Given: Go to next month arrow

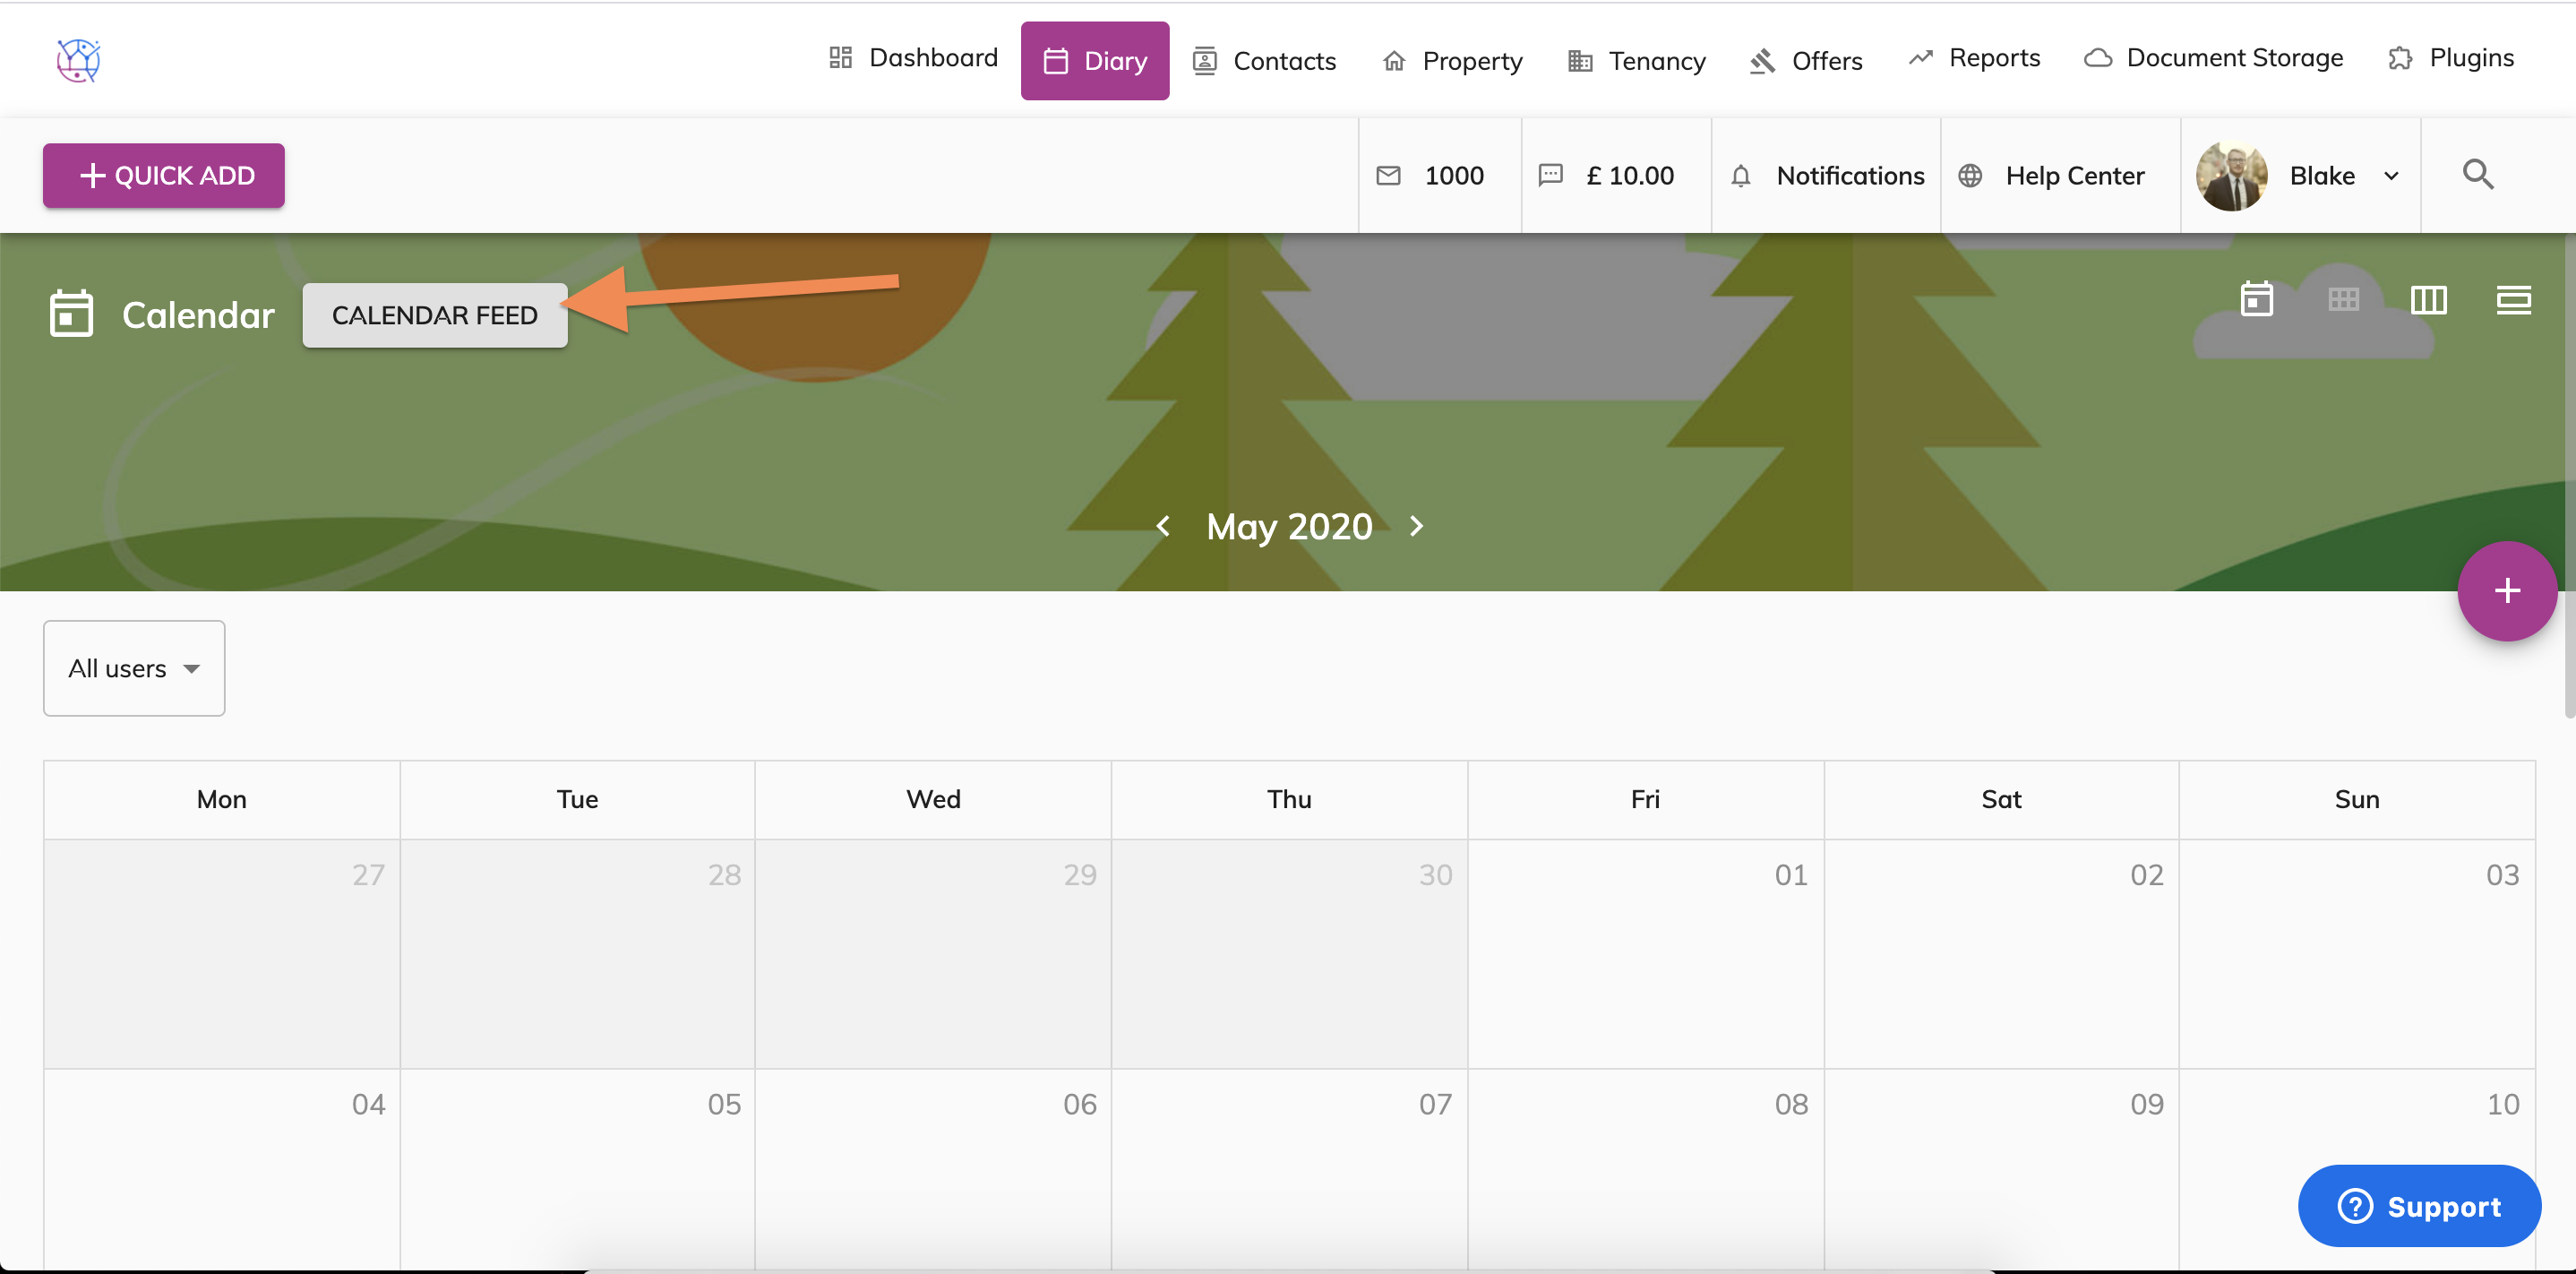Looking at the screenshot, I should (x=1416, y=526).
